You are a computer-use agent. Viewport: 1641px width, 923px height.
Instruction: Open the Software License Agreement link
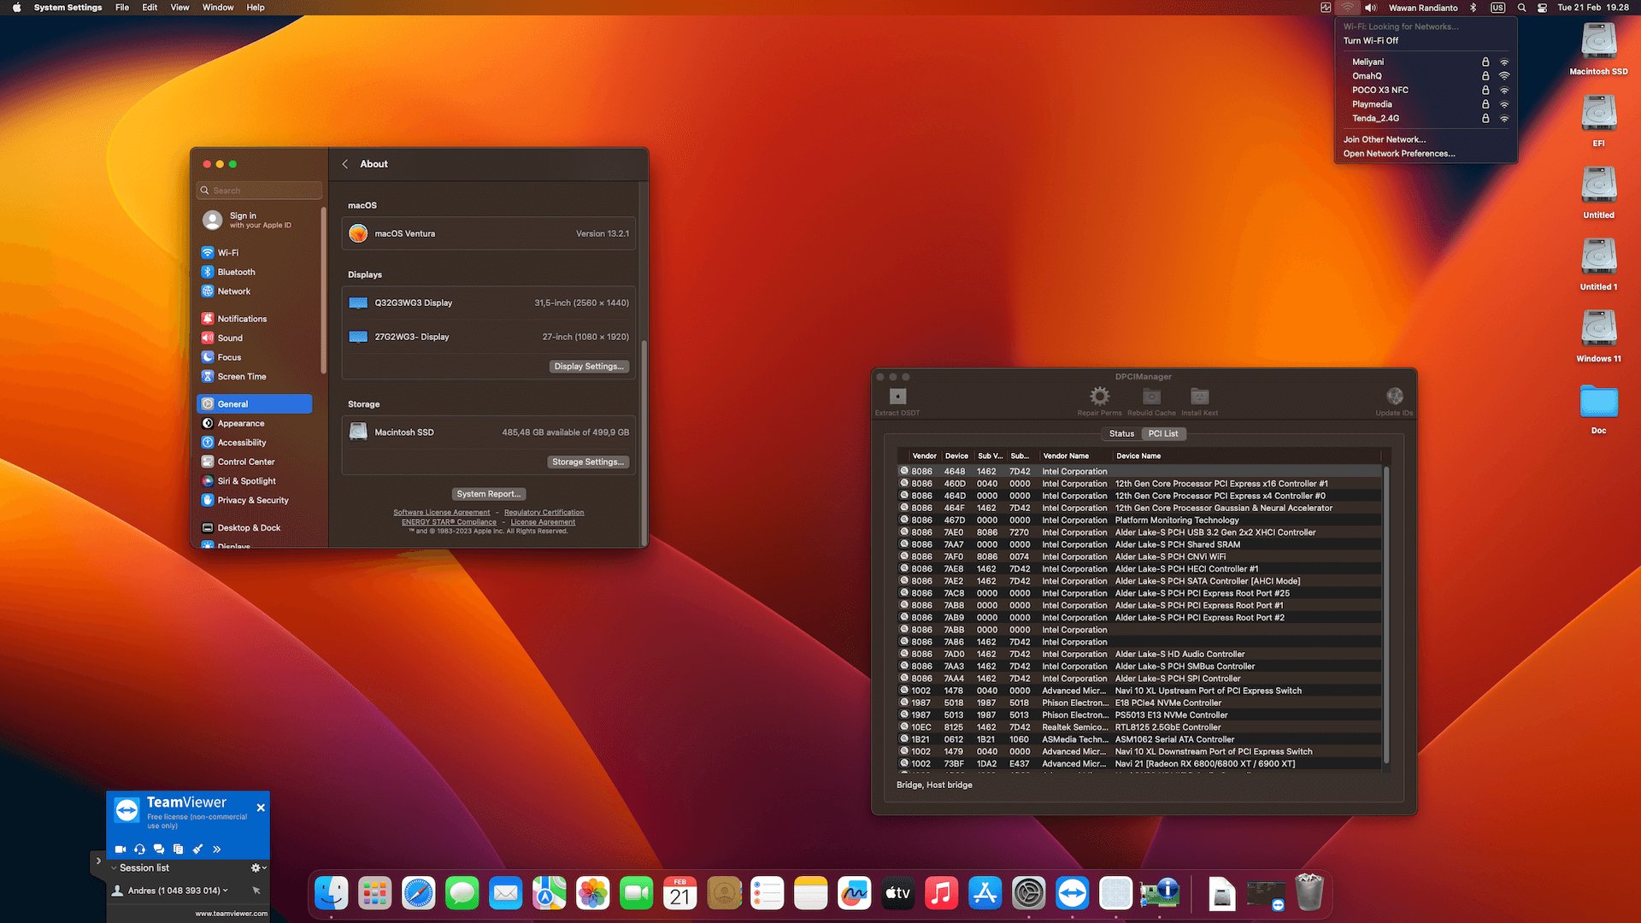pos(442,513)
